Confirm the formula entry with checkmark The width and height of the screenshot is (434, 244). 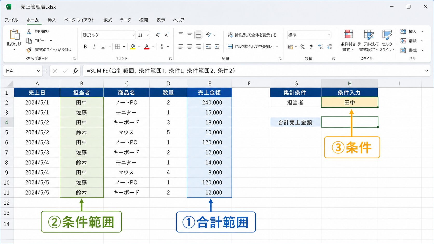pyautogui.click(x=65, y=71)
